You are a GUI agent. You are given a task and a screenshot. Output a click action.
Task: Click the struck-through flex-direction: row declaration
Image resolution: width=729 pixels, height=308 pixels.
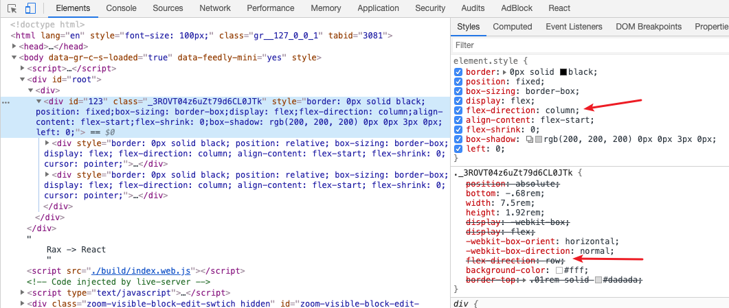(x=515, y=261)
